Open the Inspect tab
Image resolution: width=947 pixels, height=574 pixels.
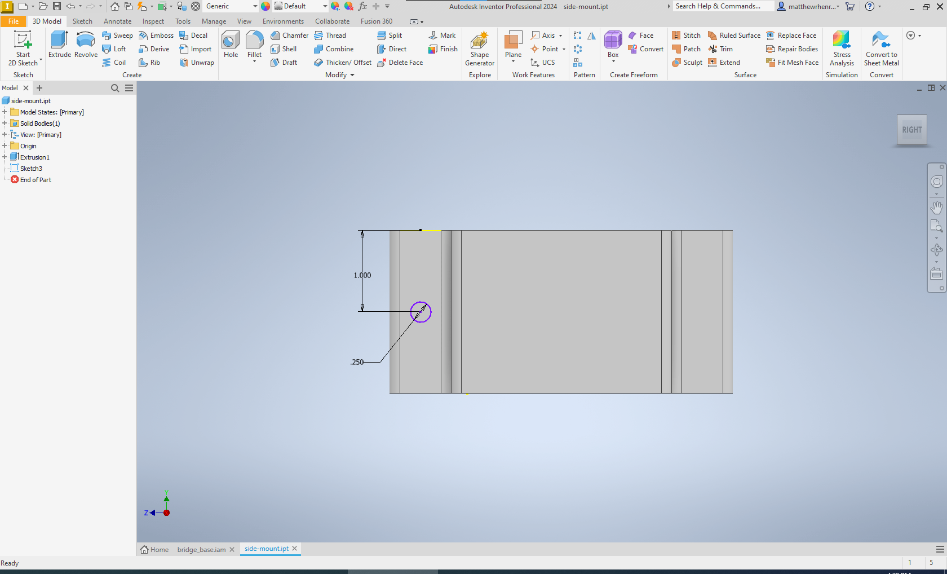(153, 21)
